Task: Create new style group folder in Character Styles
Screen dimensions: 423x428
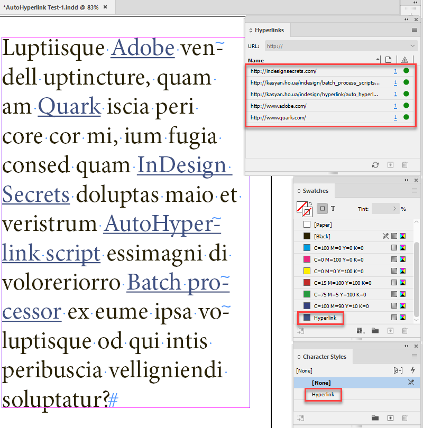Action: coord(375,418)
